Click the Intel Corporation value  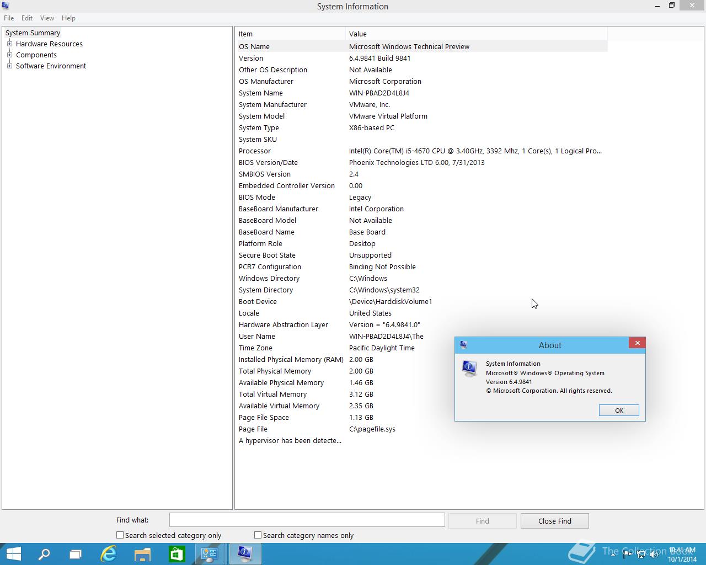pyautogui.click(x=376, y=209)
